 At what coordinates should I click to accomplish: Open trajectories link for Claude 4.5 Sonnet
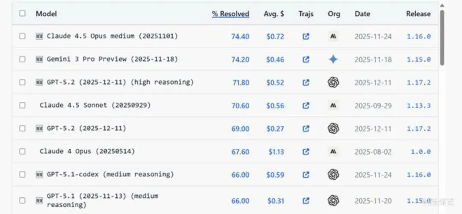click(306, 106)
